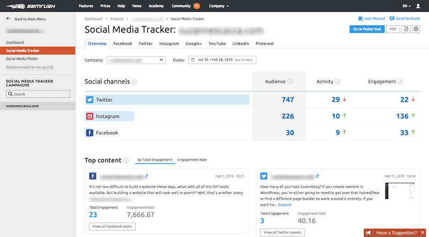The width and height of the screenshot is (429, 237).
Task: Switch to the Facebook tab
Action: [x=123, y=43]
